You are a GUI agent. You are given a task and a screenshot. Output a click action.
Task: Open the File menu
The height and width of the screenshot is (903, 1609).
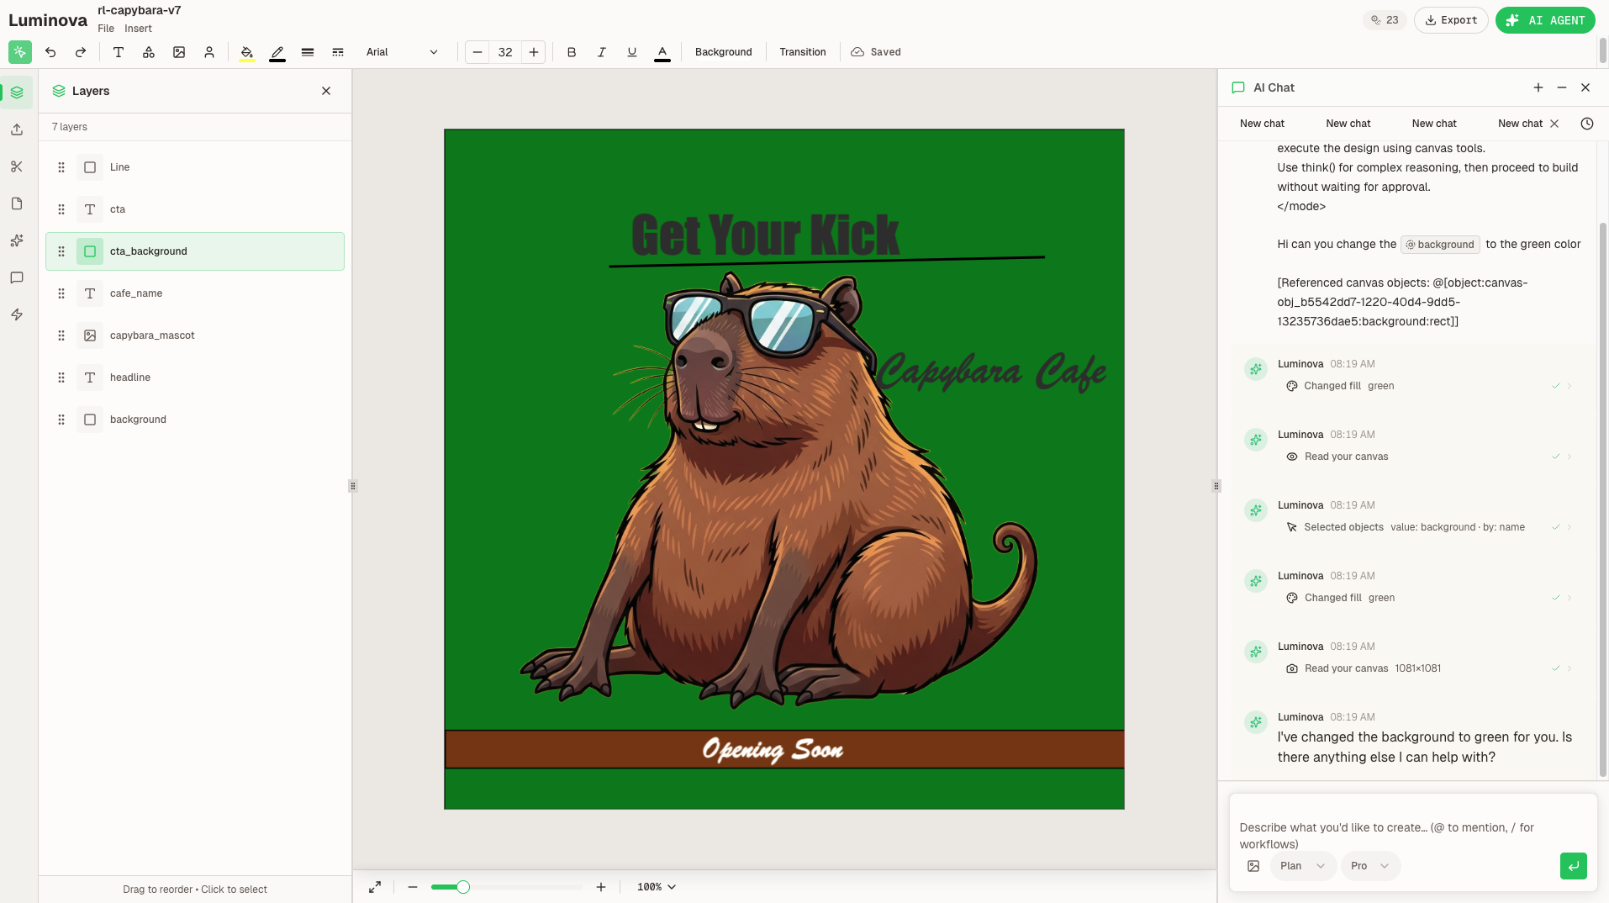click(106, 29)
